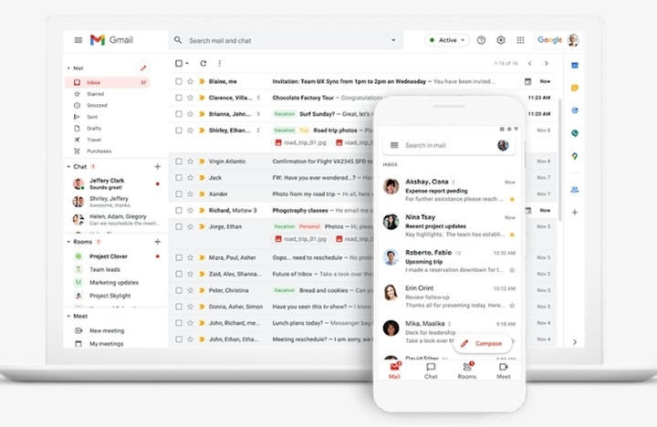Select checkbox for Jorge, Ethan email
The height and width of the screenshot is (427, 657).
click(x=179, y=226)
